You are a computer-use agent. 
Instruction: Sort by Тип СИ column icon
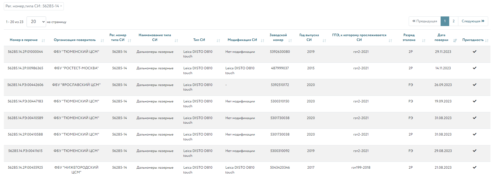coord(218,40)
